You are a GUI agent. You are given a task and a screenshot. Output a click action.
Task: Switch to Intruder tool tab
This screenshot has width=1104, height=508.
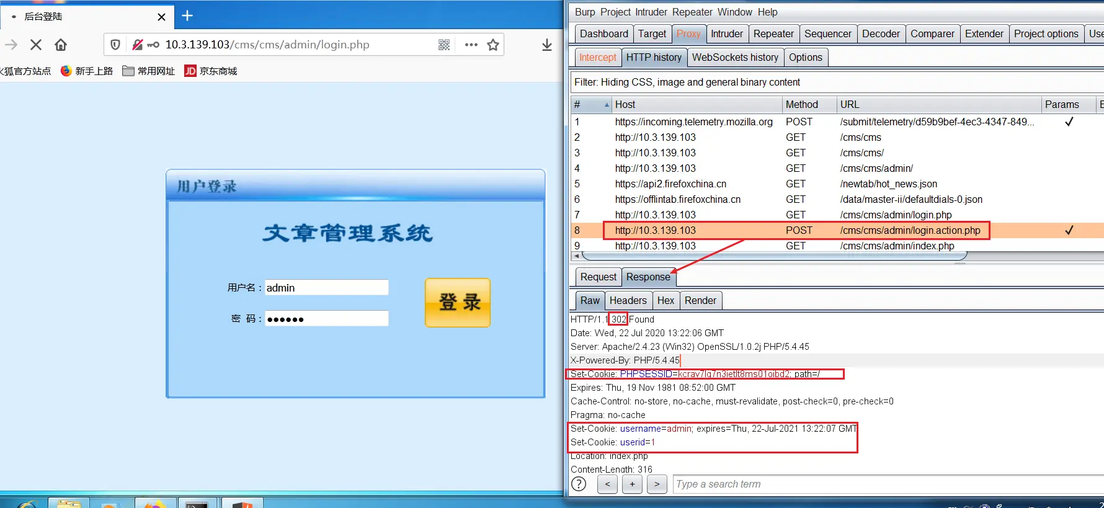(x=727, y=33)
